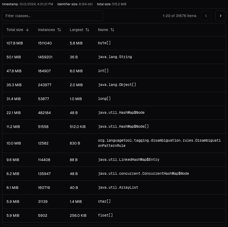Select the float[] class row
This screenshot has width=228, height=227.
coord(105,215)
